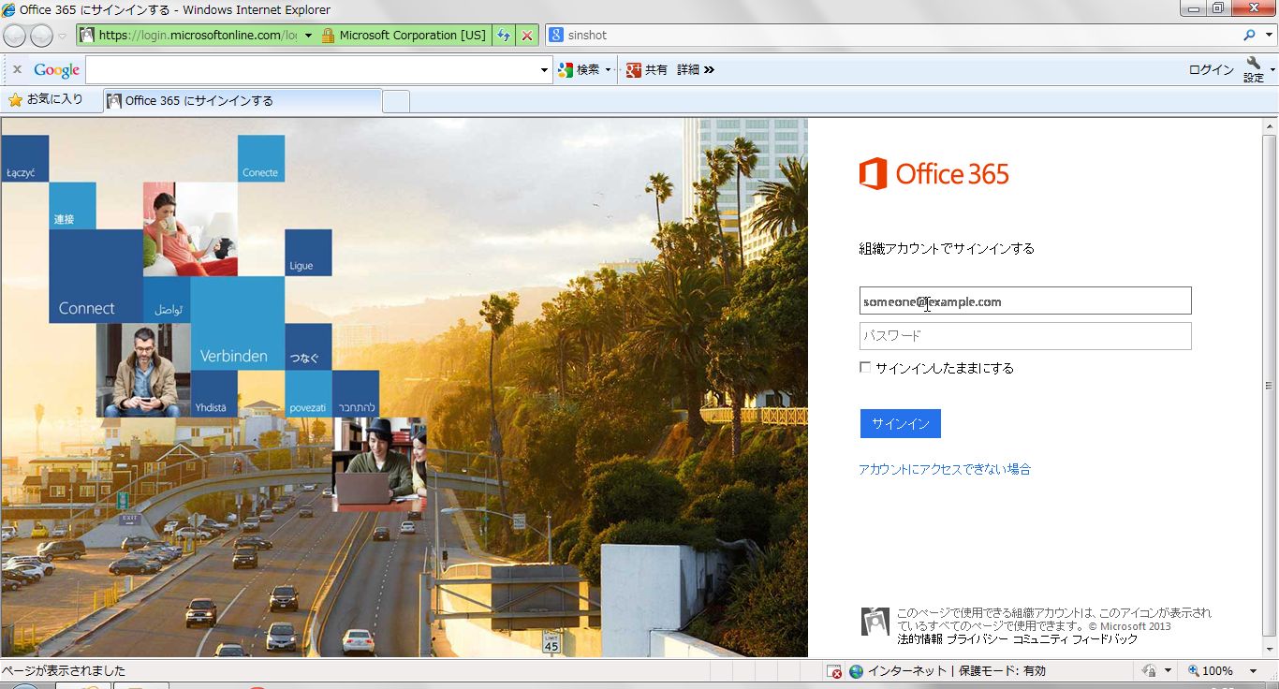1279x689 pixels.
Task: Click the scrollbar up arrow
Action: click(x=1270, y=125)
